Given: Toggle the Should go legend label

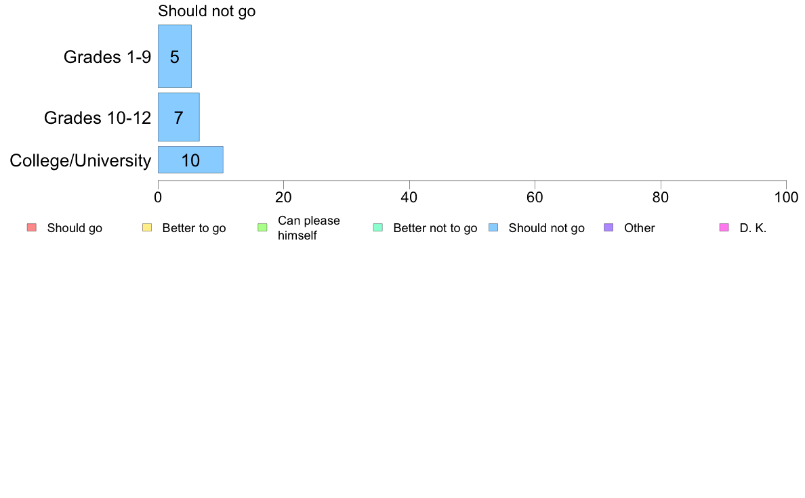Looking at the screenshot, I should [75, 228].
